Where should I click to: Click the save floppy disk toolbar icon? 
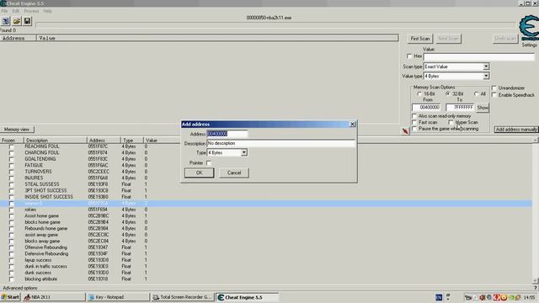(27, 21)
